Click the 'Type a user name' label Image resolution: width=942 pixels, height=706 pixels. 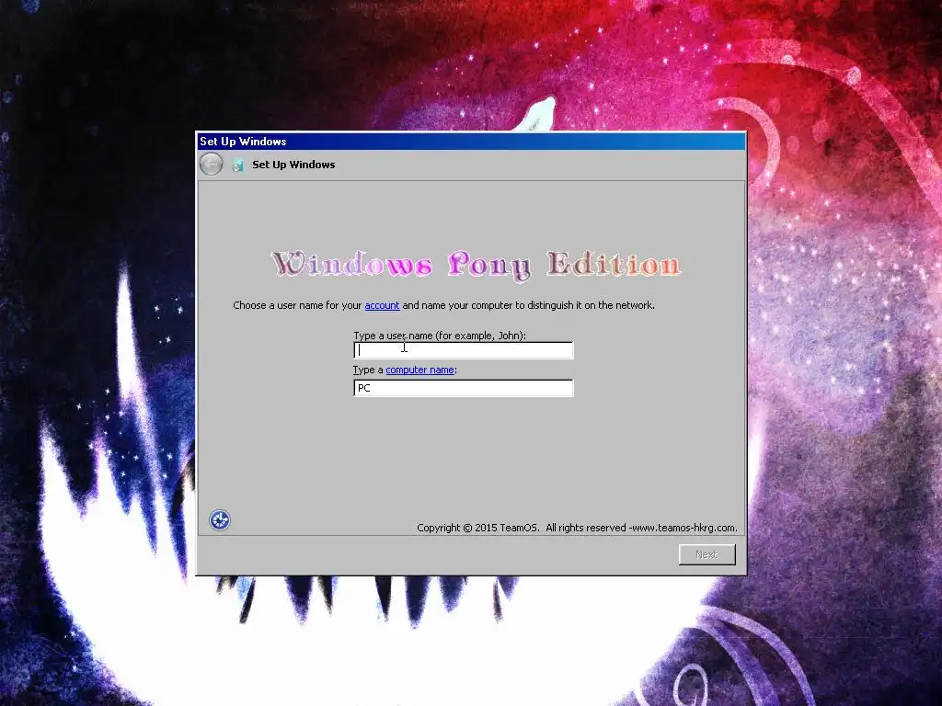440,336
